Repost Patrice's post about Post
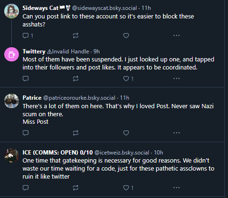This screenshot has height=198, width=228. 76,133
